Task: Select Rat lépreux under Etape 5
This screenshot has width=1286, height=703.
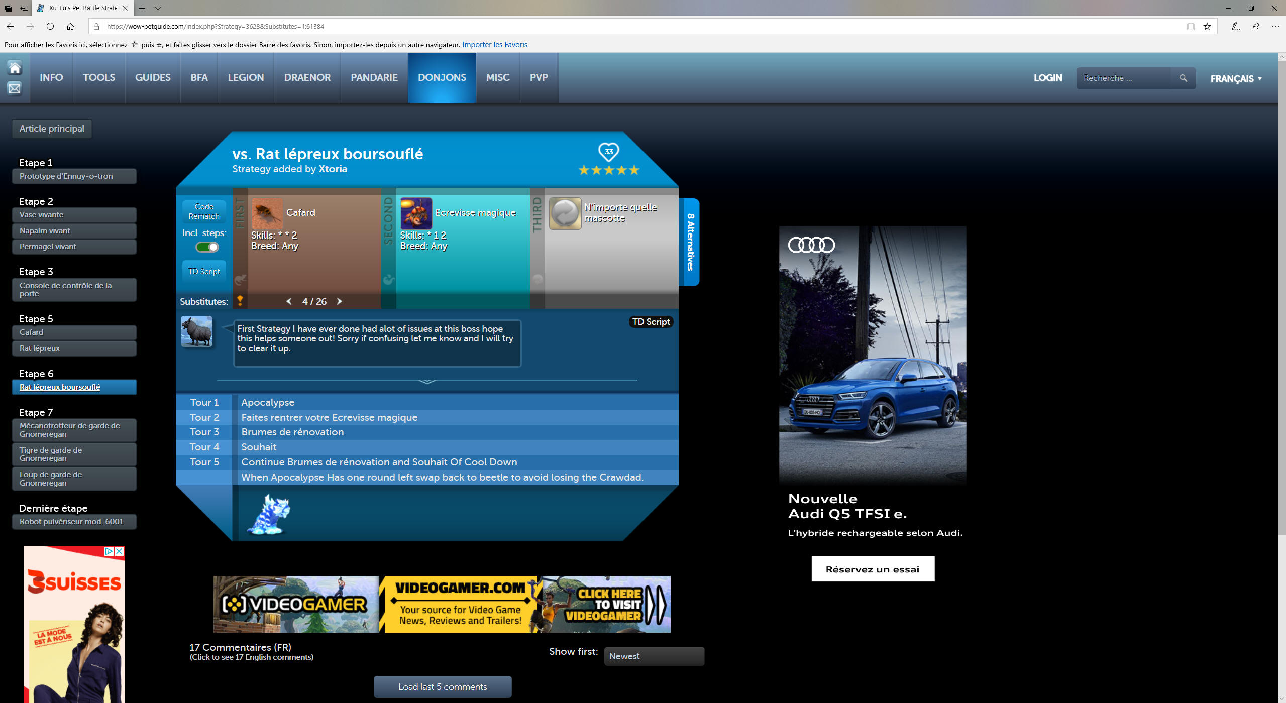Action: pos(74,348)
